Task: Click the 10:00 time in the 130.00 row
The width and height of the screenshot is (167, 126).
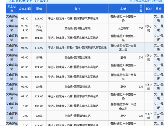Action: [25, 106]
